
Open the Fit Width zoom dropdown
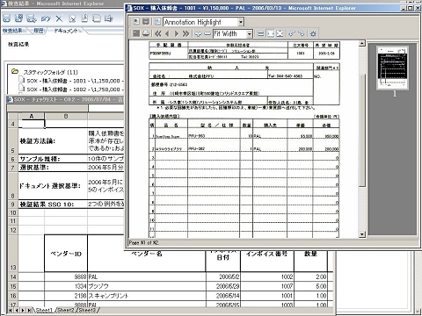tap(249, 33)
